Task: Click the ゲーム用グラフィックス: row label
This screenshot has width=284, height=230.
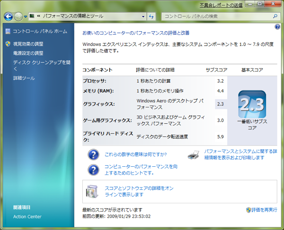Action: [x=107, y=120]
